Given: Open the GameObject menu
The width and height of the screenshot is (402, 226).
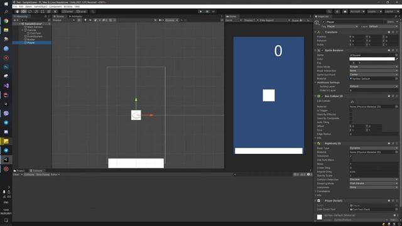Looking at the screenshot, I should tap(40, 6).
